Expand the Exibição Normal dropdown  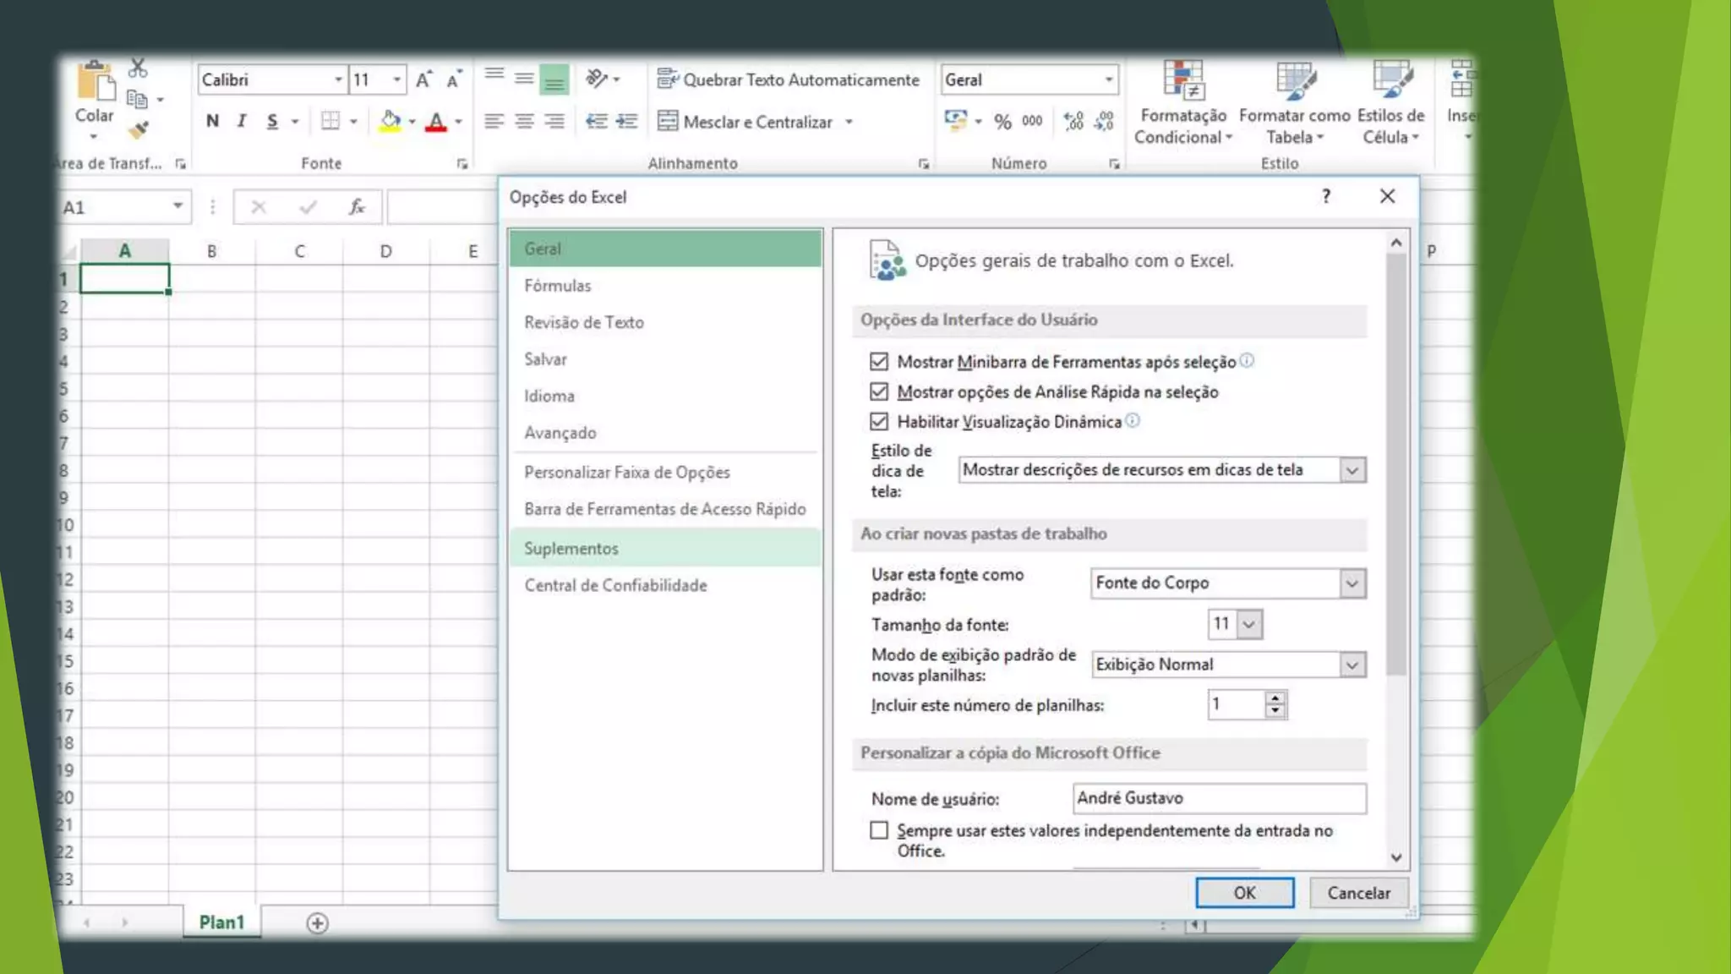[x=1351, y=665]
